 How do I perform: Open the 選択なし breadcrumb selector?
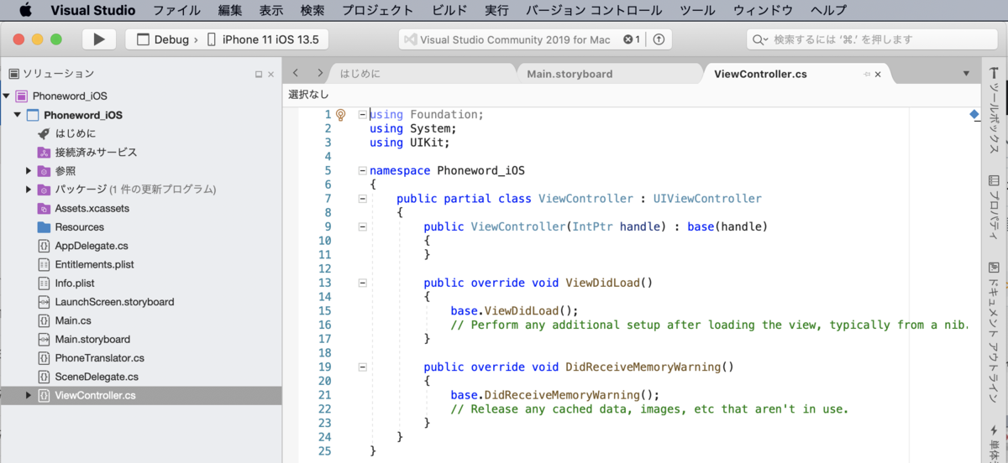click(308, 94)
